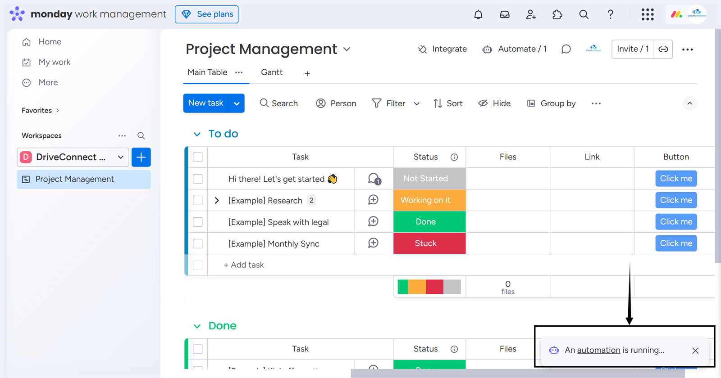Open Group by option

point(552,103)
